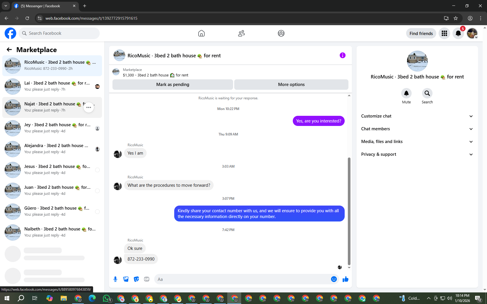This screenshot has width=487, height=304.
Task: Open the Güero 3bed 2 bath conversation
Action: pos(52,211)
